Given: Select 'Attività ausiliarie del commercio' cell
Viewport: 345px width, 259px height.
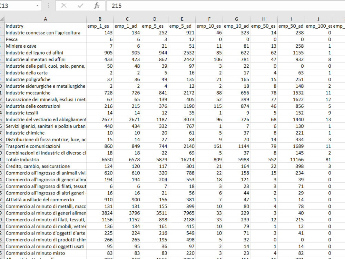Looking at the screenshot, I should [46, 200].
